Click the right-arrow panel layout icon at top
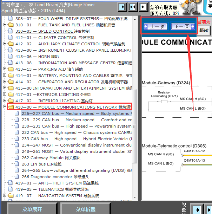 (x=122, y=7)
